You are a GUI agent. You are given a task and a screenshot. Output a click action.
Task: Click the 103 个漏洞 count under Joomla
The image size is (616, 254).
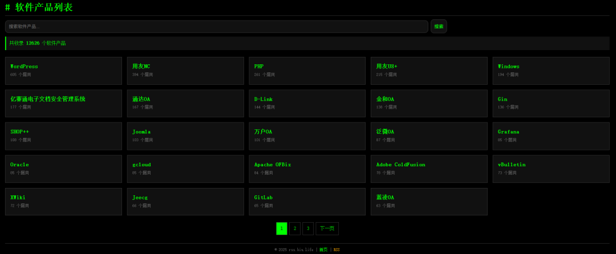click(x=143, y=140)
